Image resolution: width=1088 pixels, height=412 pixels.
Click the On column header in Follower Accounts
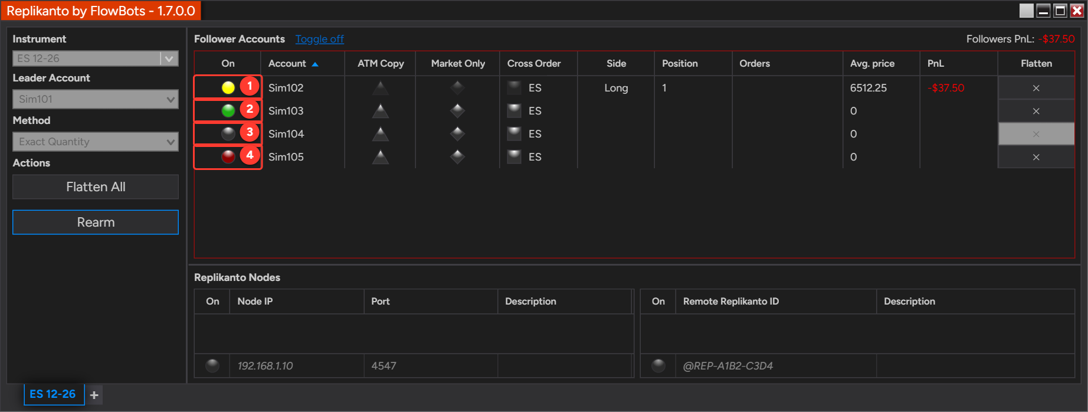click(228, 63)
